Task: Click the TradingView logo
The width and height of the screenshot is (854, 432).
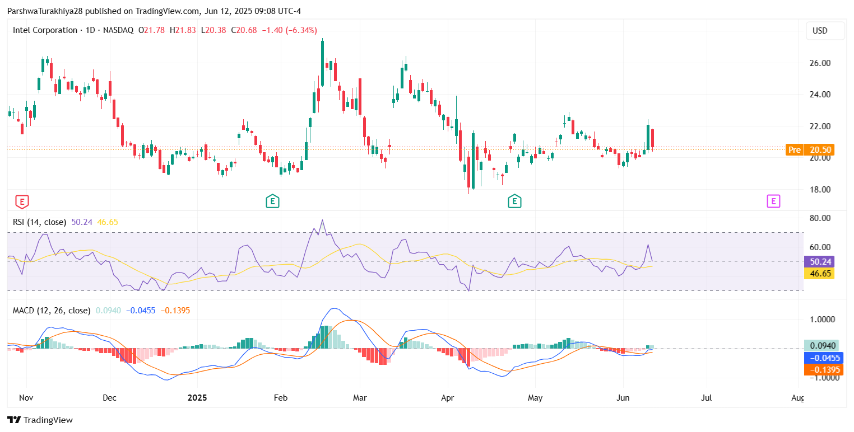Action: (x=40, y=420)
